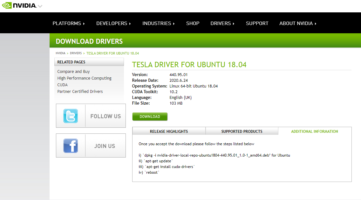Click CUDA Toolkit value 10.2
Screen dimensions: 361x200
(x=174, y=92)
